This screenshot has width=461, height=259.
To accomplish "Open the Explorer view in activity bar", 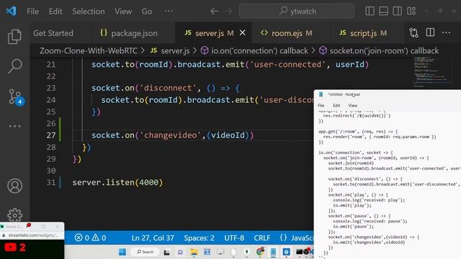I will pos(14,37).
